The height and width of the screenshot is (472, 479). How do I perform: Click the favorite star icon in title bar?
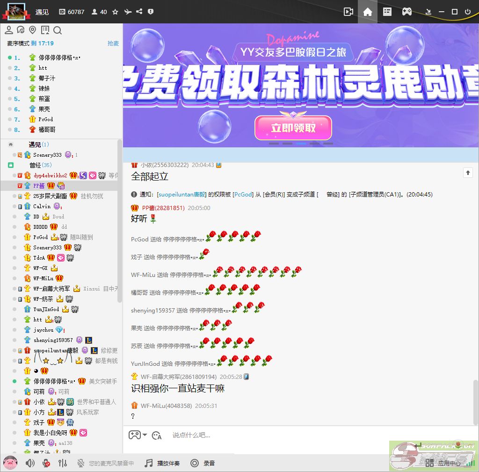click(115, 12)
